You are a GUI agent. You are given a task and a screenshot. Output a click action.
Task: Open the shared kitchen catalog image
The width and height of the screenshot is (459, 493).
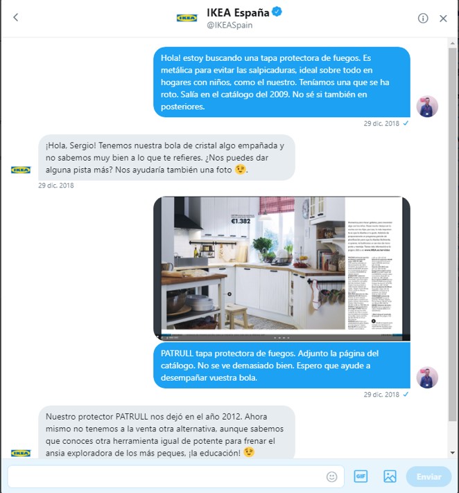tap(282, 269)
